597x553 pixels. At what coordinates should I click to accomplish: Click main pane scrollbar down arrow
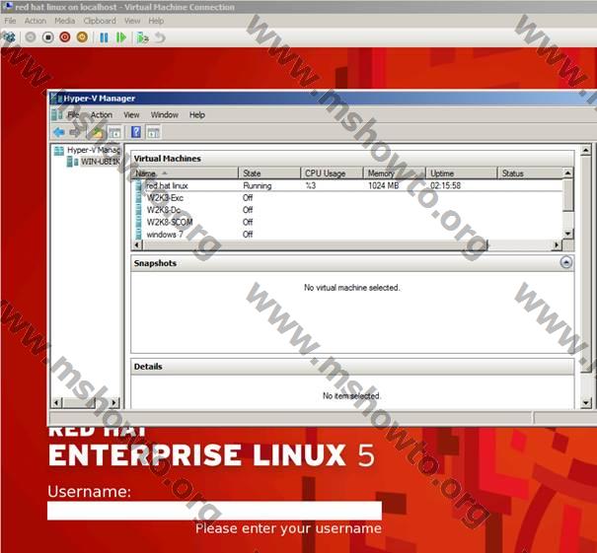(x=585, y=403)
